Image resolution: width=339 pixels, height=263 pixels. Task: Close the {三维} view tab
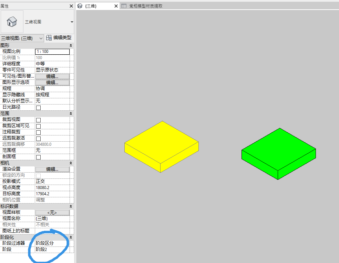[x=116, y=6]
